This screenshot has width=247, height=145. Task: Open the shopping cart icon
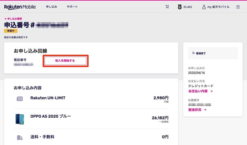coord(167,7)
